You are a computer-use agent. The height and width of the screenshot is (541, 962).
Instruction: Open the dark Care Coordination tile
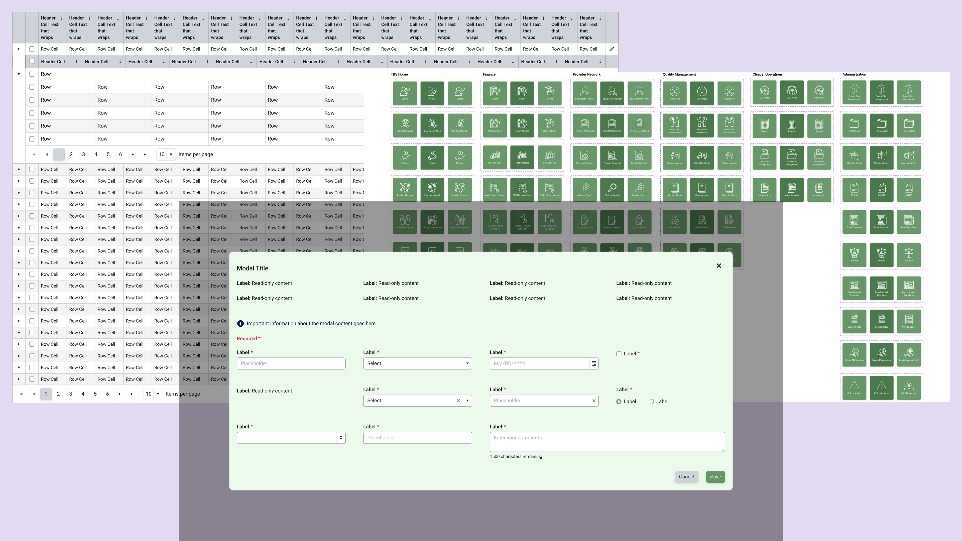pyautogui.click(x=432, y=125)
